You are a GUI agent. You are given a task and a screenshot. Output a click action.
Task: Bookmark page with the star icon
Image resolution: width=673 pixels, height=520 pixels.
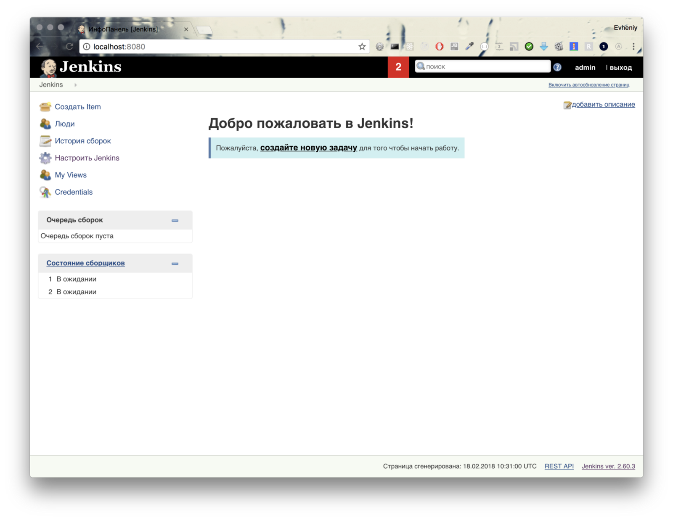click(362, 47)
